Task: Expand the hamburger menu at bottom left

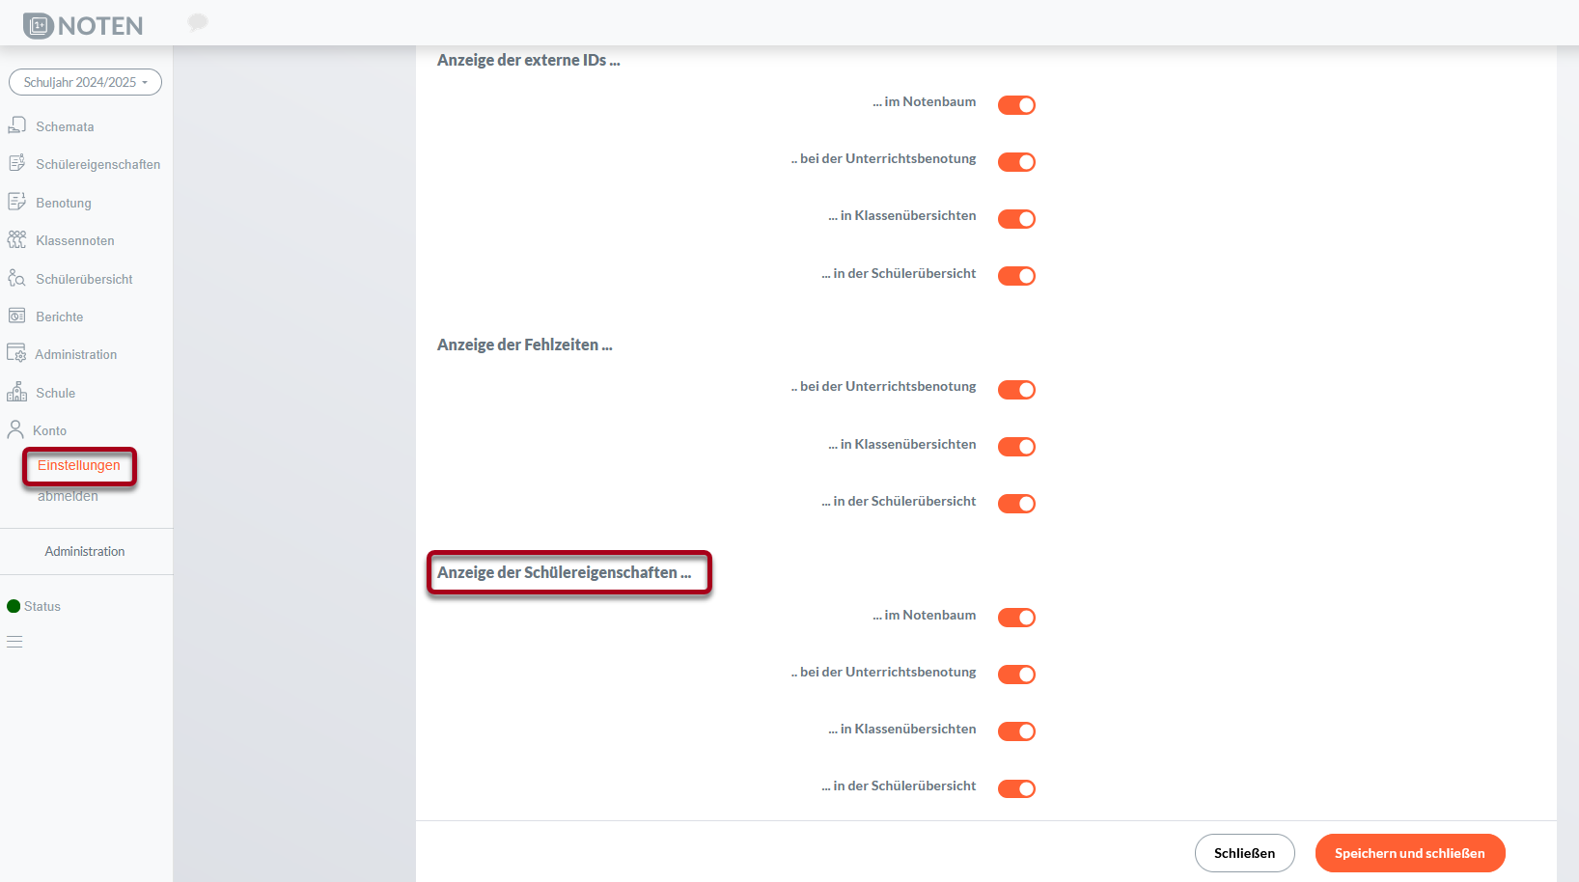Action: click(14, 641)
